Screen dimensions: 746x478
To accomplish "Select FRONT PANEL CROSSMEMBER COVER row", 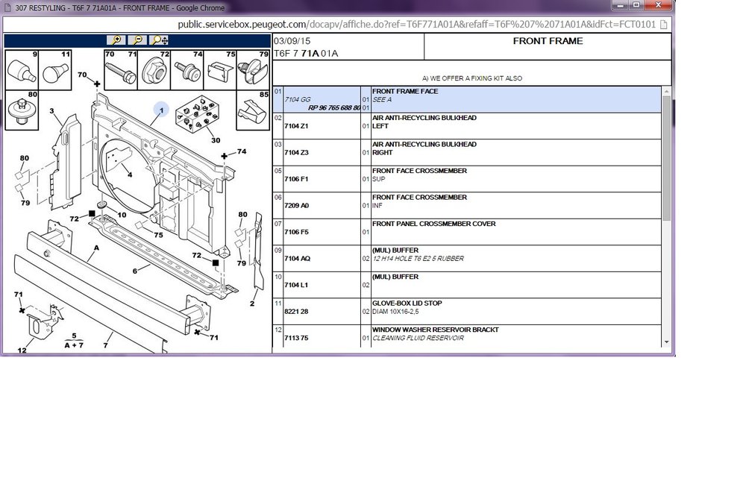I will tap(467, 232).
